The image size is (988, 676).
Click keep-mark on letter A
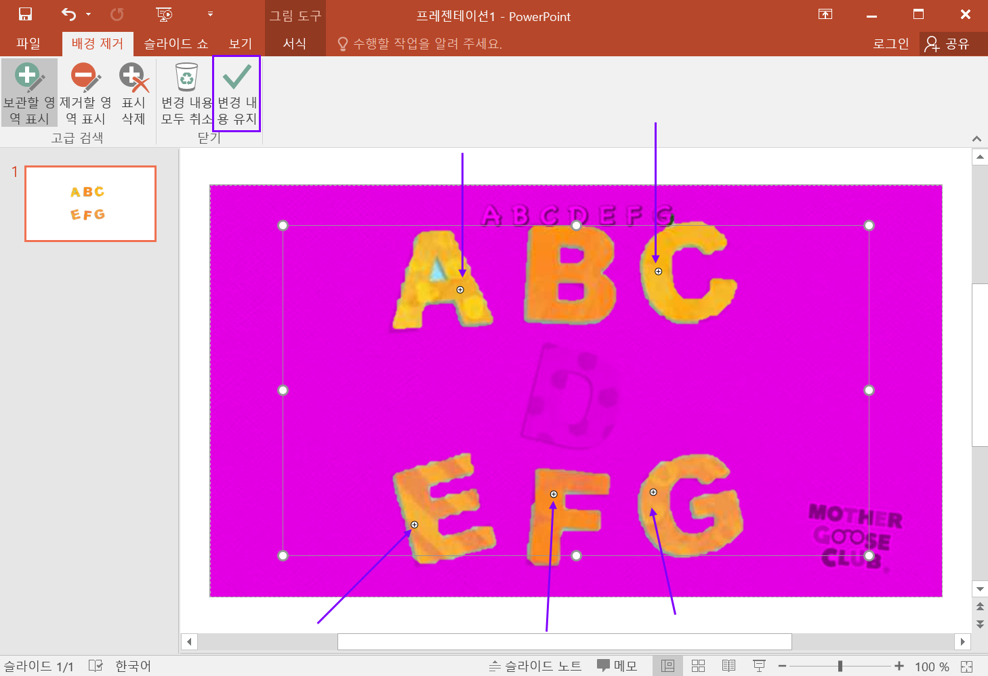coord(460,290)
